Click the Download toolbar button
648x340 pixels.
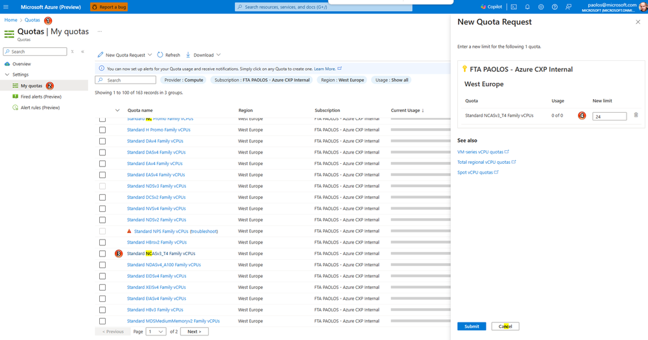pos(200,55)
